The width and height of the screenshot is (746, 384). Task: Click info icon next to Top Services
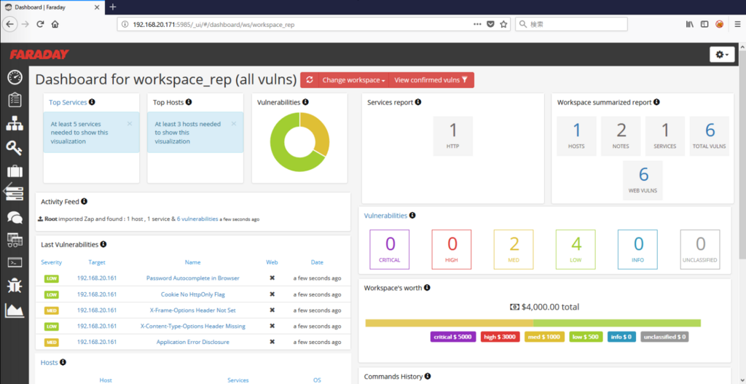click(92, 102)
